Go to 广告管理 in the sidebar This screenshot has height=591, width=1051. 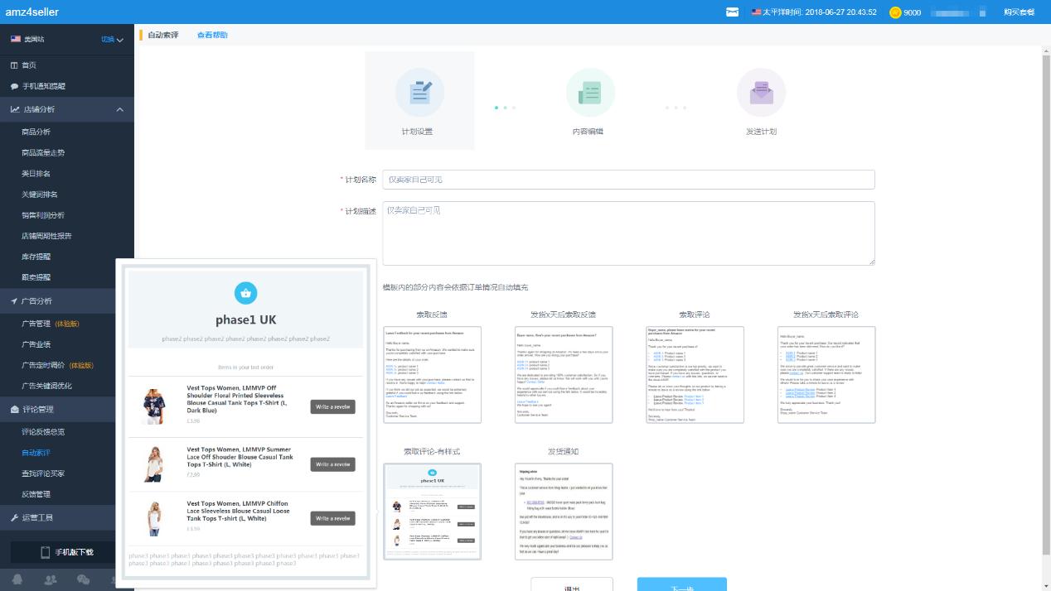coord(36,324)
